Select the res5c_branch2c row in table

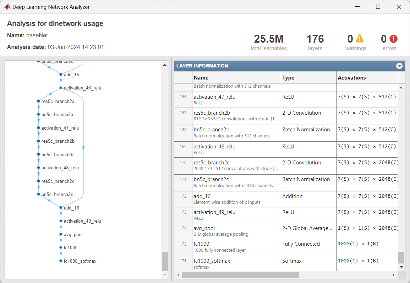286,165
